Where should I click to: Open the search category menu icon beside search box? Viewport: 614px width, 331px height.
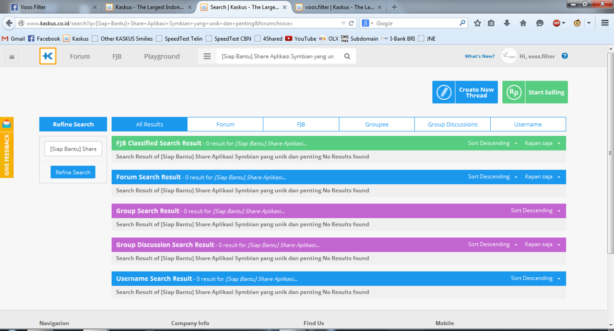click(207, 56)
